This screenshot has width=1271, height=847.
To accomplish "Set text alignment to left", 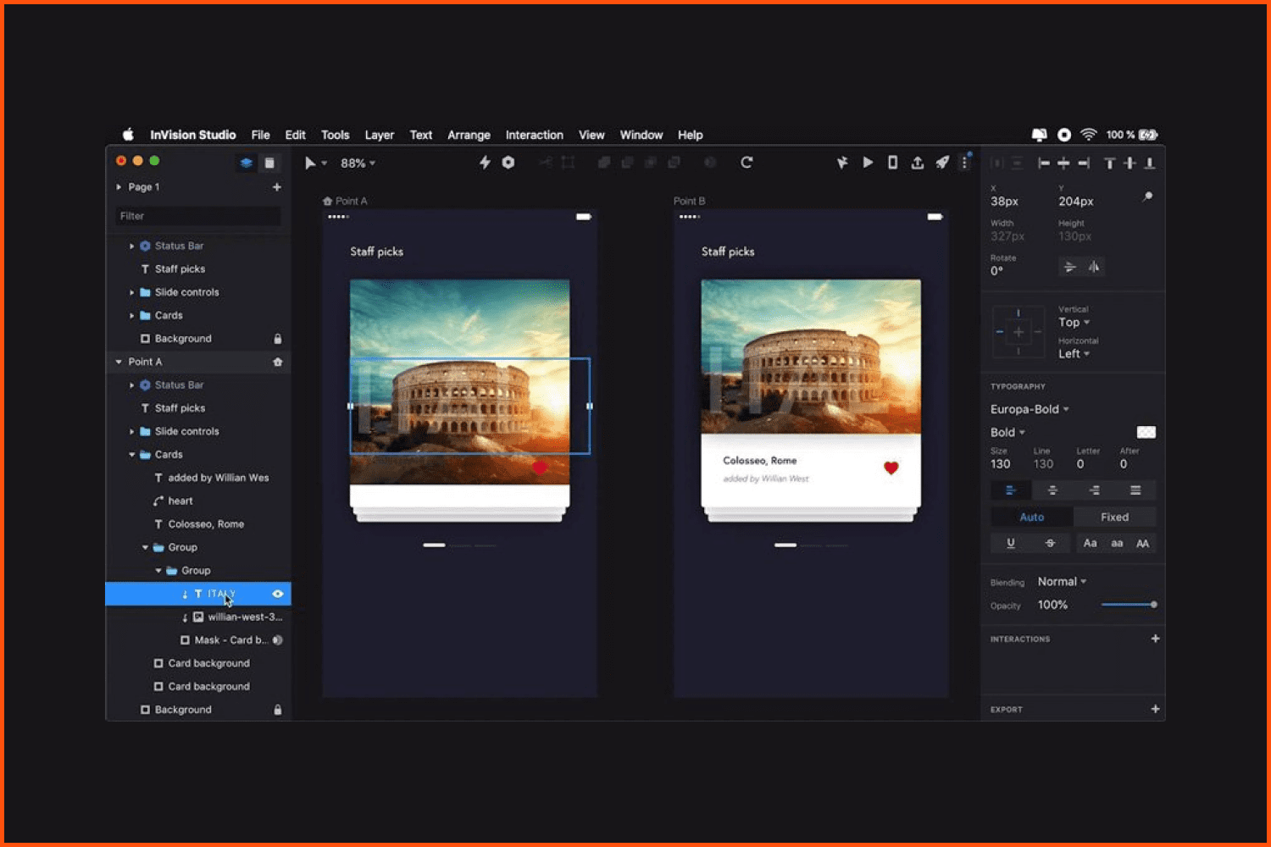I will pyautogui.click(x=1011, y=490).
